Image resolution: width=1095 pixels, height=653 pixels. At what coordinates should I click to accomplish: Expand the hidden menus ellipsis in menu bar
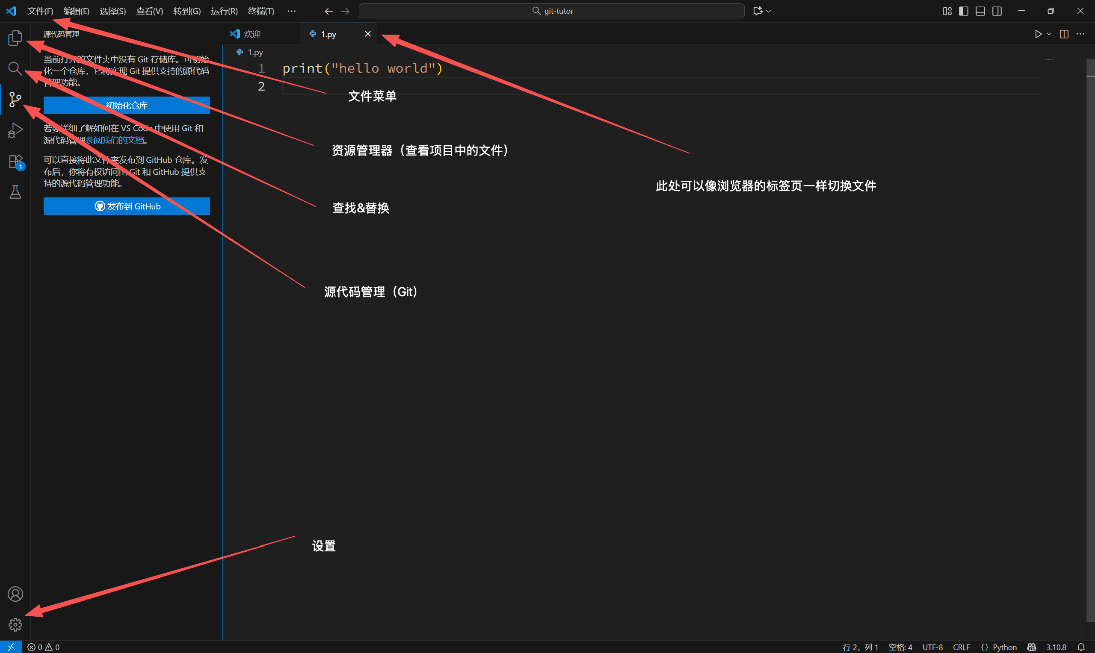pyautogui.click(x=291, y=11)
